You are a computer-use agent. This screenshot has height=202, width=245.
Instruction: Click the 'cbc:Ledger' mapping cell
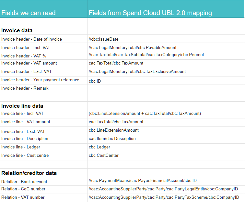click(x=99, y=147)
